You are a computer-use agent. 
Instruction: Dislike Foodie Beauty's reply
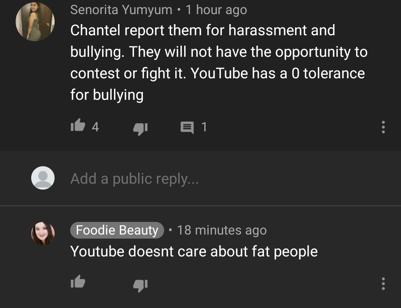[140, 285]
